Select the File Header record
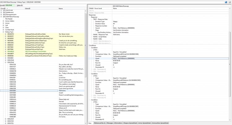 [9, 19]
